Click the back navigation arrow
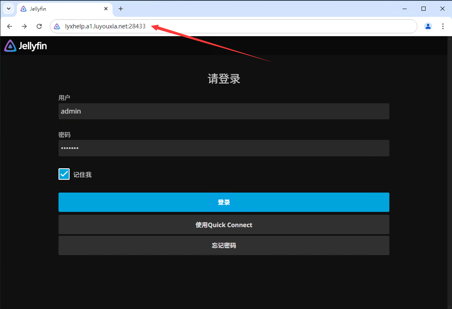Image resolution: width=452 pixels, height=309 pixels. (x=9, y=26)
